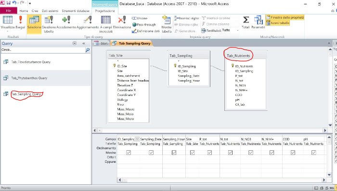Select Tab_Phytobenthos Query in navigation pane
The image size is (337, 191).
click(29, 78)
